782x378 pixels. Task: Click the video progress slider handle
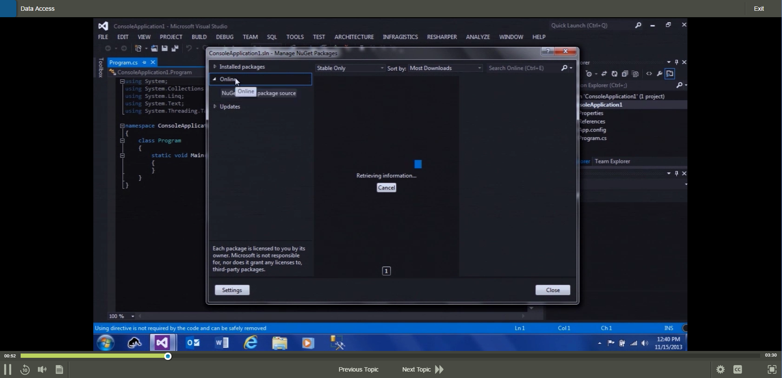[x=168, y=356]
